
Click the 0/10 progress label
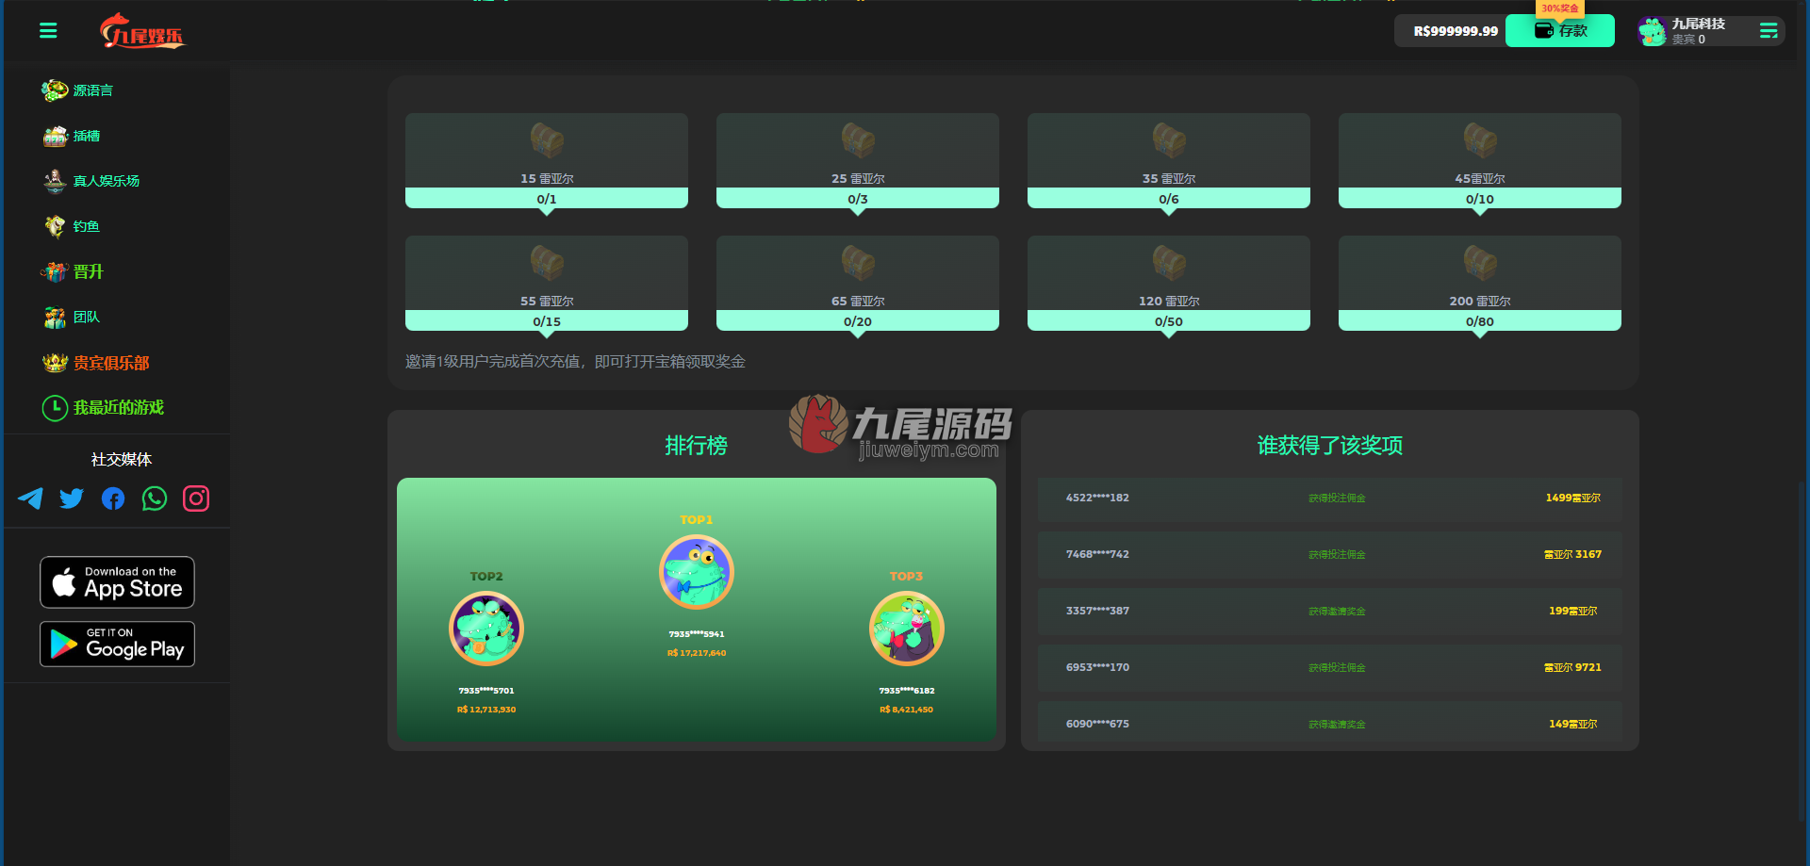click(1480, 199)
